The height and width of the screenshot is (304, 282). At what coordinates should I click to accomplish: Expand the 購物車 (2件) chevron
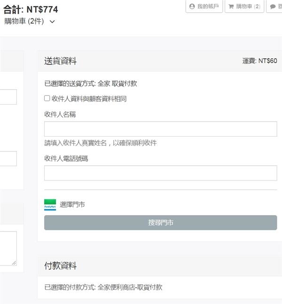(52, 22)
